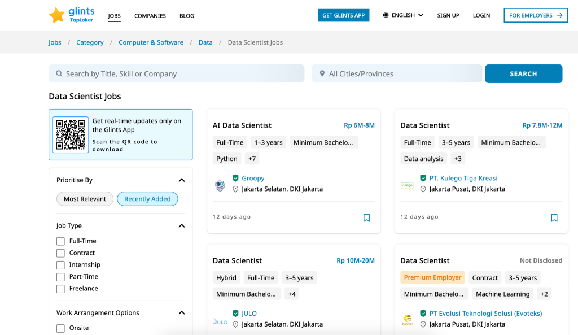Click the Hybrid tag on JULO job
The height and width of the screenshot is (335, 578).
[x=226, y=277]
